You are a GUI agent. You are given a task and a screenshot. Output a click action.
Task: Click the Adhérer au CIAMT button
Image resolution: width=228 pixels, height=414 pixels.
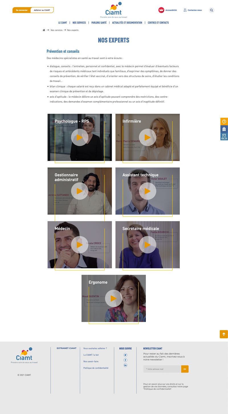point(42,10)
